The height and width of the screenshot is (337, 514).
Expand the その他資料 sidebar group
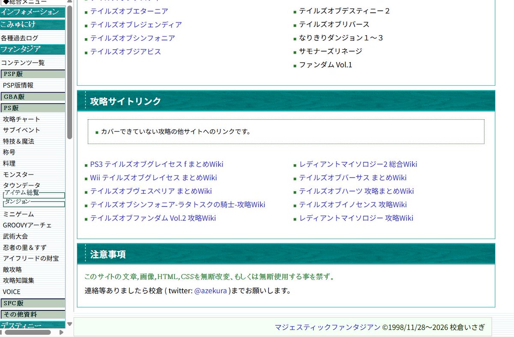point(33,314)
